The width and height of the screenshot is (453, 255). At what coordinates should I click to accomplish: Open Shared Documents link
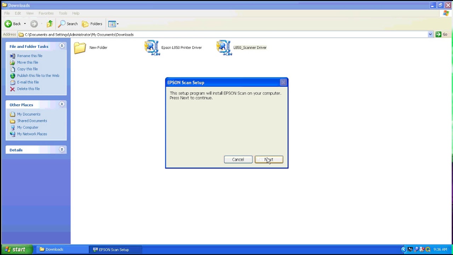click(x=32, y=121)
